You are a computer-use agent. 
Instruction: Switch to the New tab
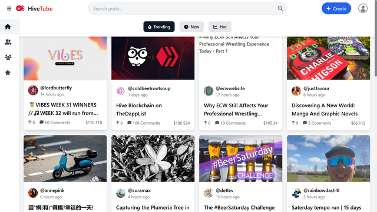point(191,26)
